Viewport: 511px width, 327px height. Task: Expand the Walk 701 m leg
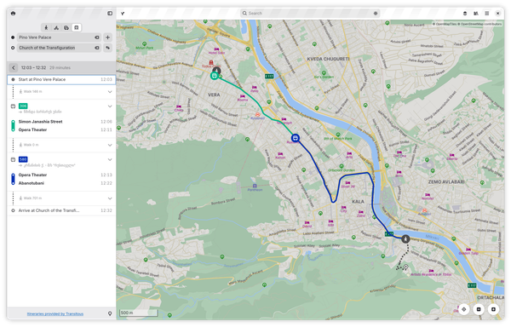[x=110, y=198]
